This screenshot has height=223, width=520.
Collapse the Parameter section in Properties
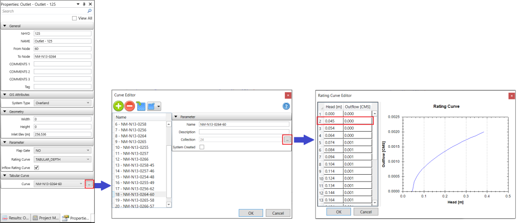pyautogui.click(x=5, y=143)
